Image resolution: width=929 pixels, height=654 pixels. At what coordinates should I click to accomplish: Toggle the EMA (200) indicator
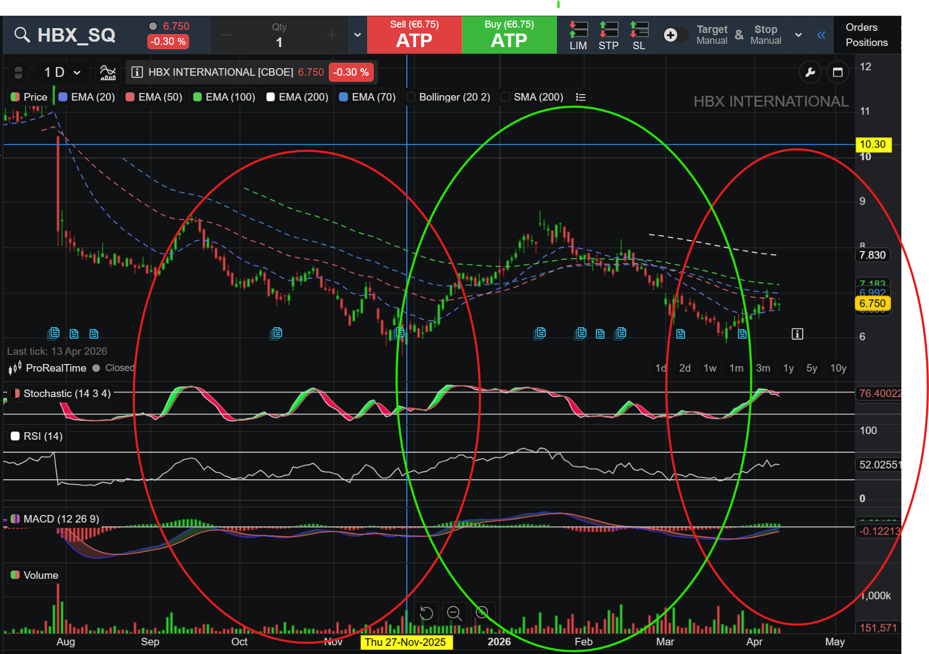coord(297,97)
